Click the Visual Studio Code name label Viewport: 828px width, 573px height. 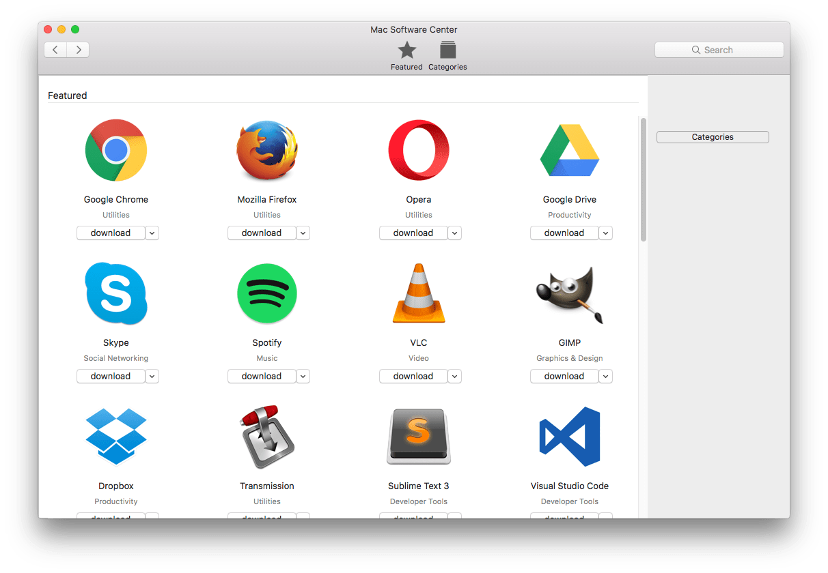click(x=570, y=486)
